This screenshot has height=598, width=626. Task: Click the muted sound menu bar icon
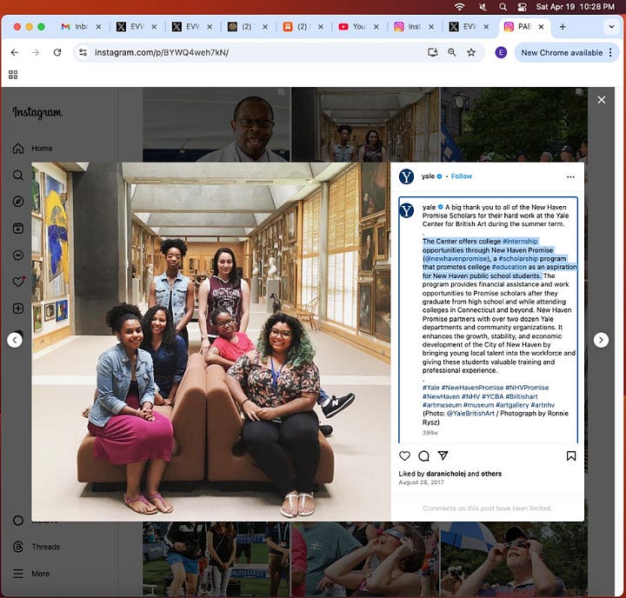pos(483,7)
